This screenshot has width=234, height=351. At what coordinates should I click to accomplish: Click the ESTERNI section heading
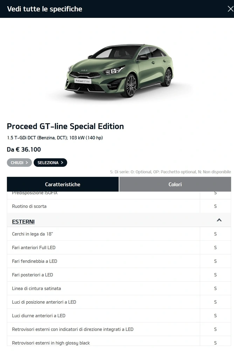pyautogui.click(x=23, y=221)
